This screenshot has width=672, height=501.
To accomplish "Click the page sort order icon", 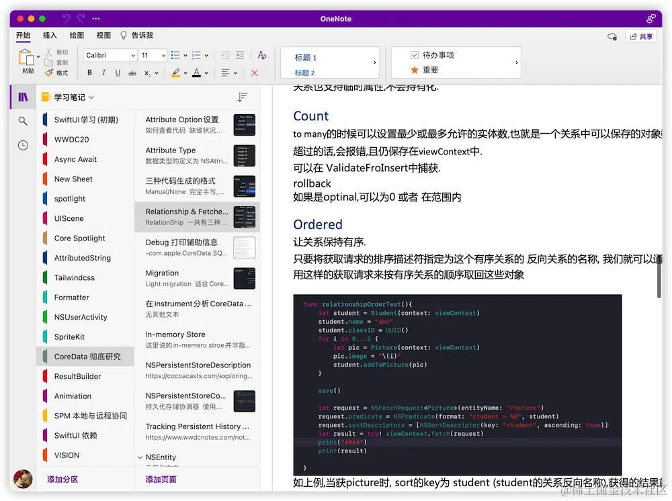I will 243,97.
